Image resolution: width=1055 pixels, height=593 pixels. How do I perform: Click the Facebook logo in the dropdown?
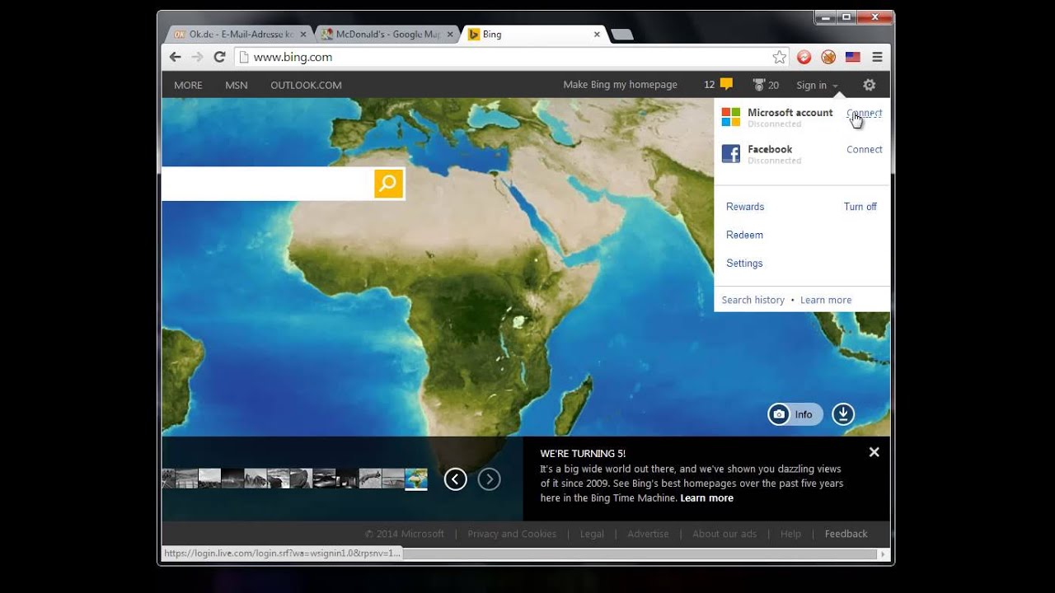tap(731, 153)
